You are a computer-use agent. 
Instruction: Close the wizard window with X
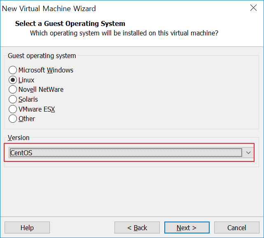click(x=253, y=8)
